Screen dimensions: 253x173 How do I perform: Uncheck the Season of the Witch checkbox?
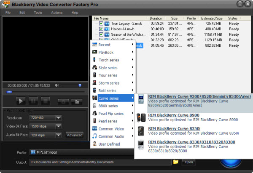(101, 35)
